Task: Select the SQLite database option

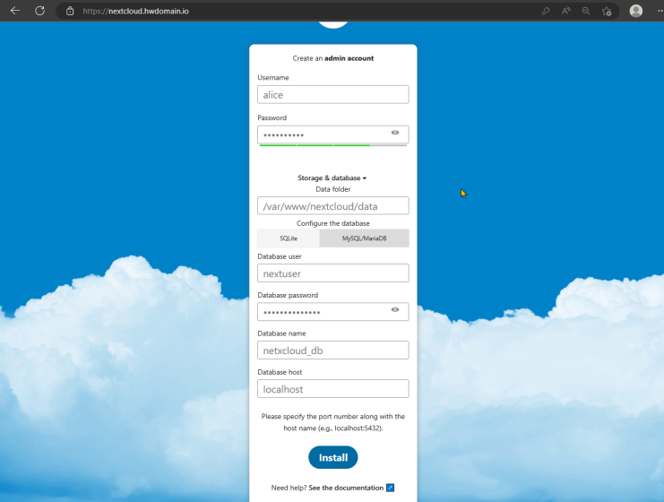Action: pyautogui.click(x=289, y=238)
